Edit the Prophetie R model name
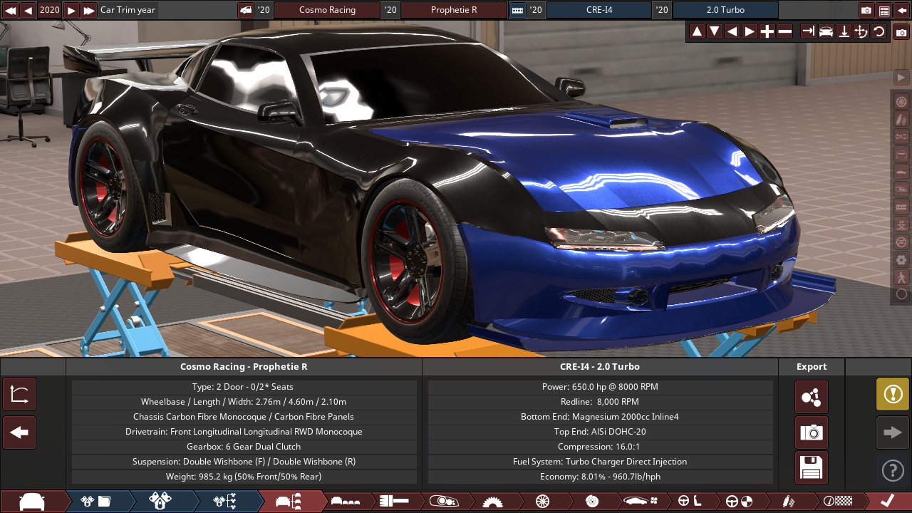This screenshot has height=513, width=912. [x=454, y=10]
